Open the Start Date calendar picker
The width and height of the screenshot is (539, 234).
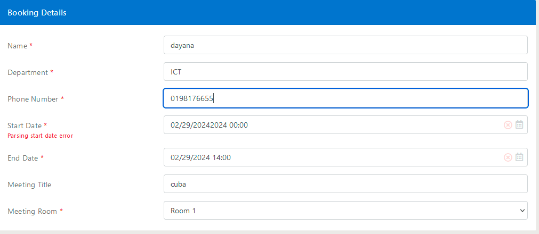click(x=519, y=125)
